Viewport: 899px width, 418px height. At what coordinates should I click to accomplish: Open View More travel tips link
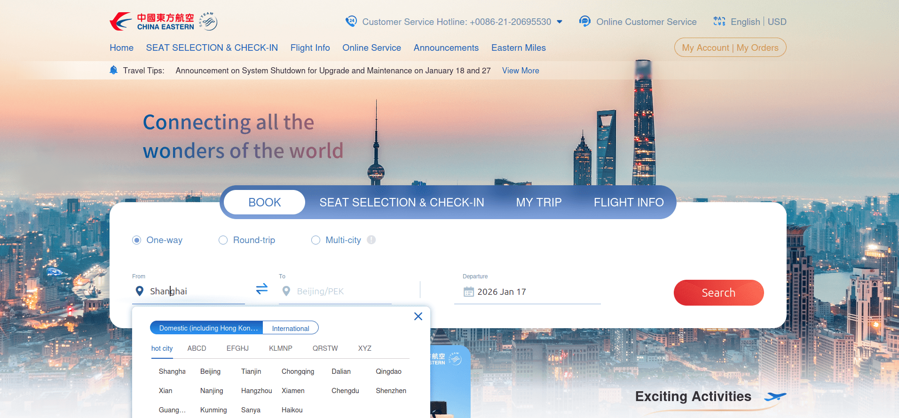click(x=520, y=71)
